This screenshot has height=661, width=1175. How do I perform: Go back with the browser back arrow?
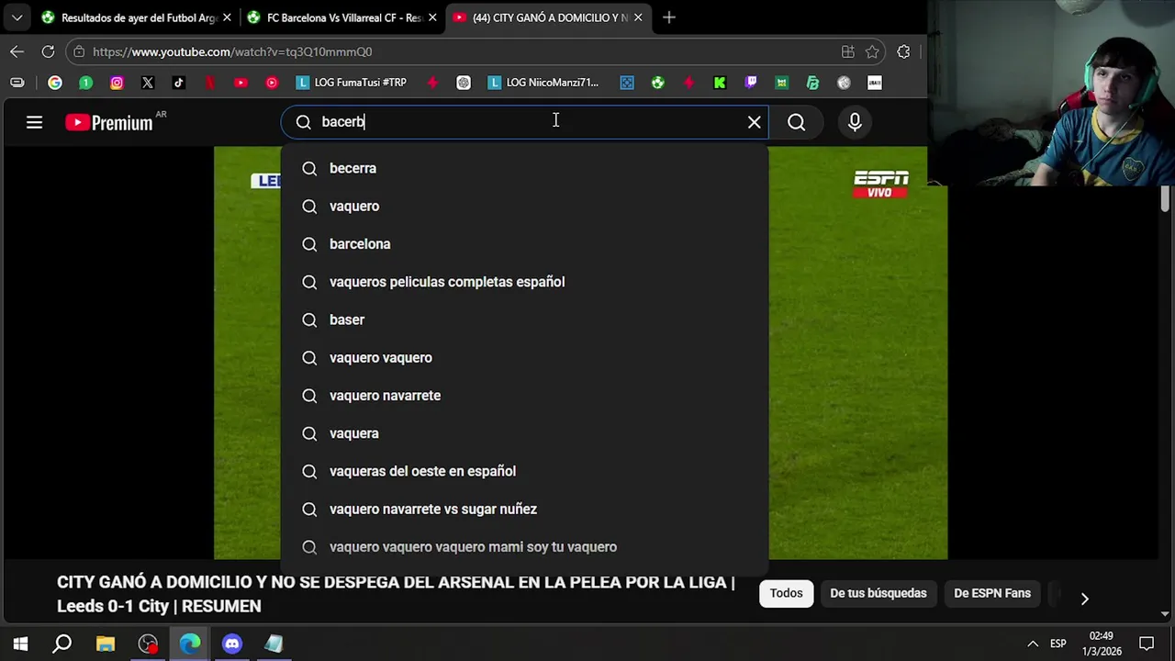pos(17,51)
